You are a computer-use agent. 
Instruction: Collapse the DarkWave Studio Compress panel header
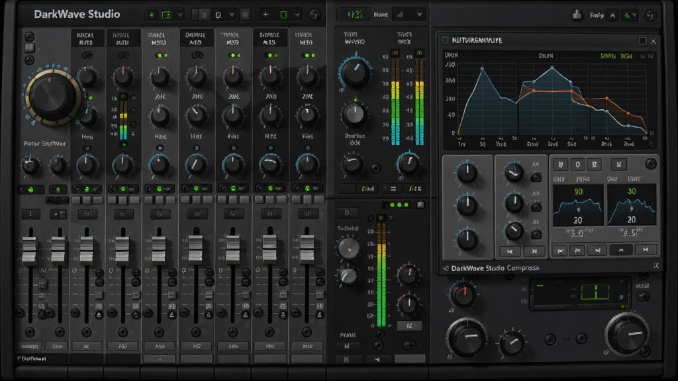pos(446,269)
